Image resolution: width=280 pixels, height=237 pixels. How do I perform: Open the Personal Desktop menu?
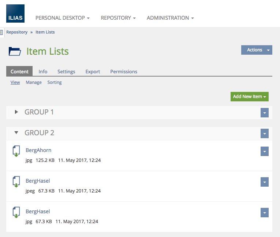[x=62, y=18]
